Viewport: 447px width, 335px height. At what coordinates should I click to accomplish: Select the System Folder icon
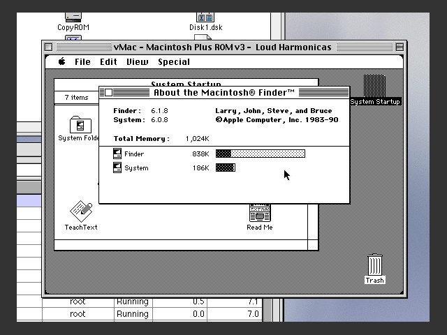(81, 126)
